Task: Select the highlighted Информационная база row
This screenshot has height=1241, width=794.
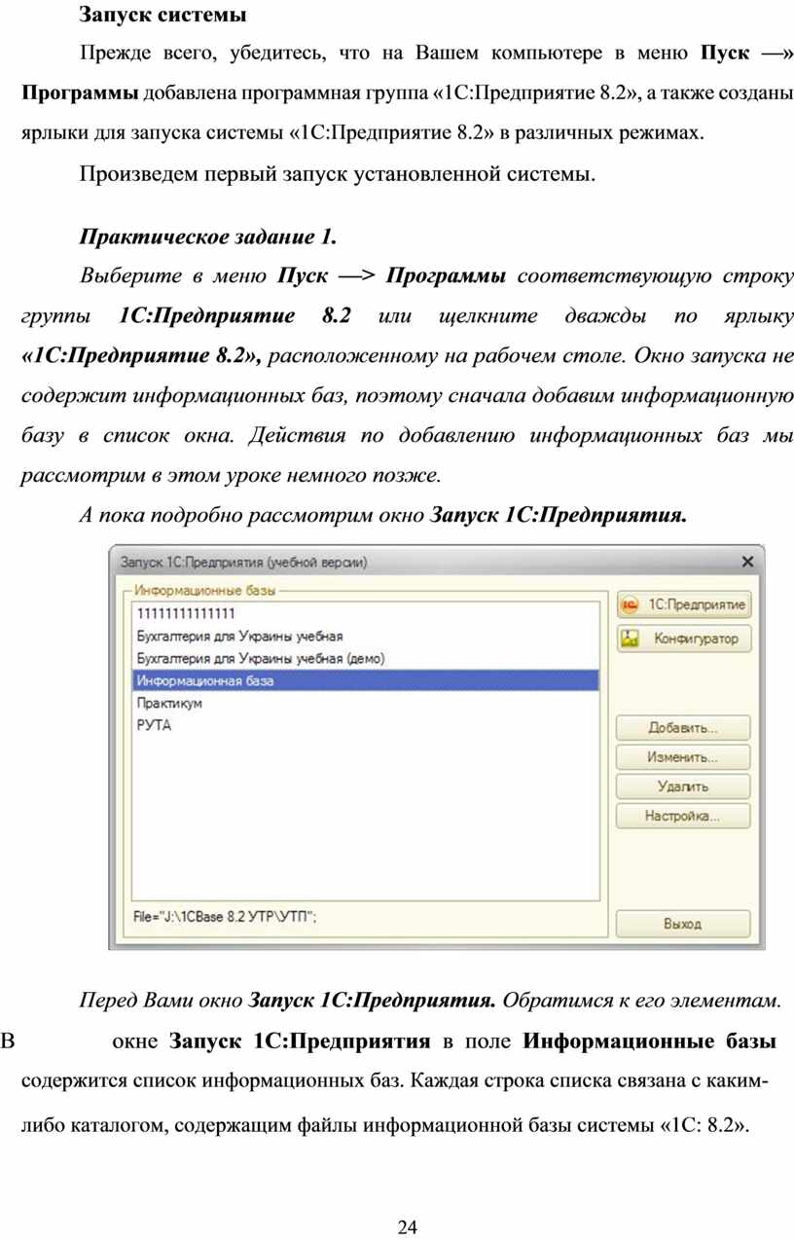Action: [x=365, y=680]
